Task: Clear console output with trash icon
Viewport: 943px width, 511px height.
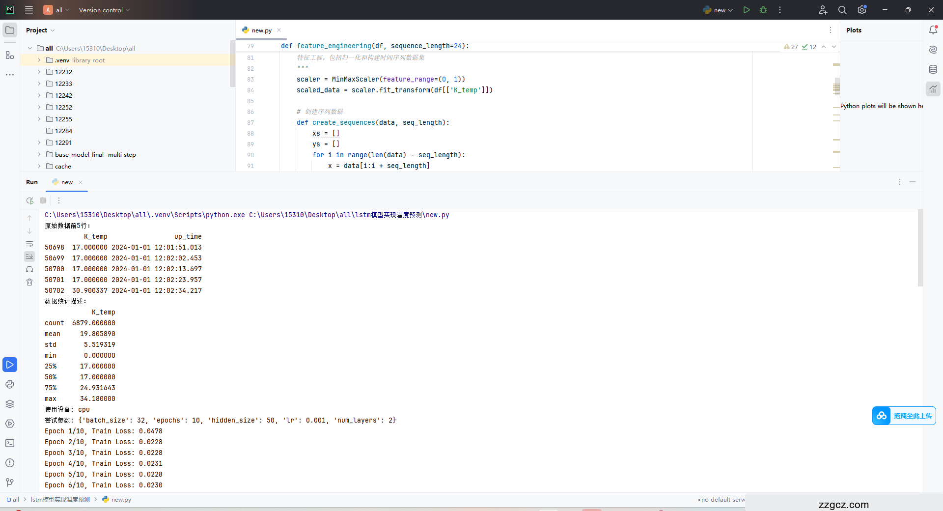Action: tap(29, 282)
